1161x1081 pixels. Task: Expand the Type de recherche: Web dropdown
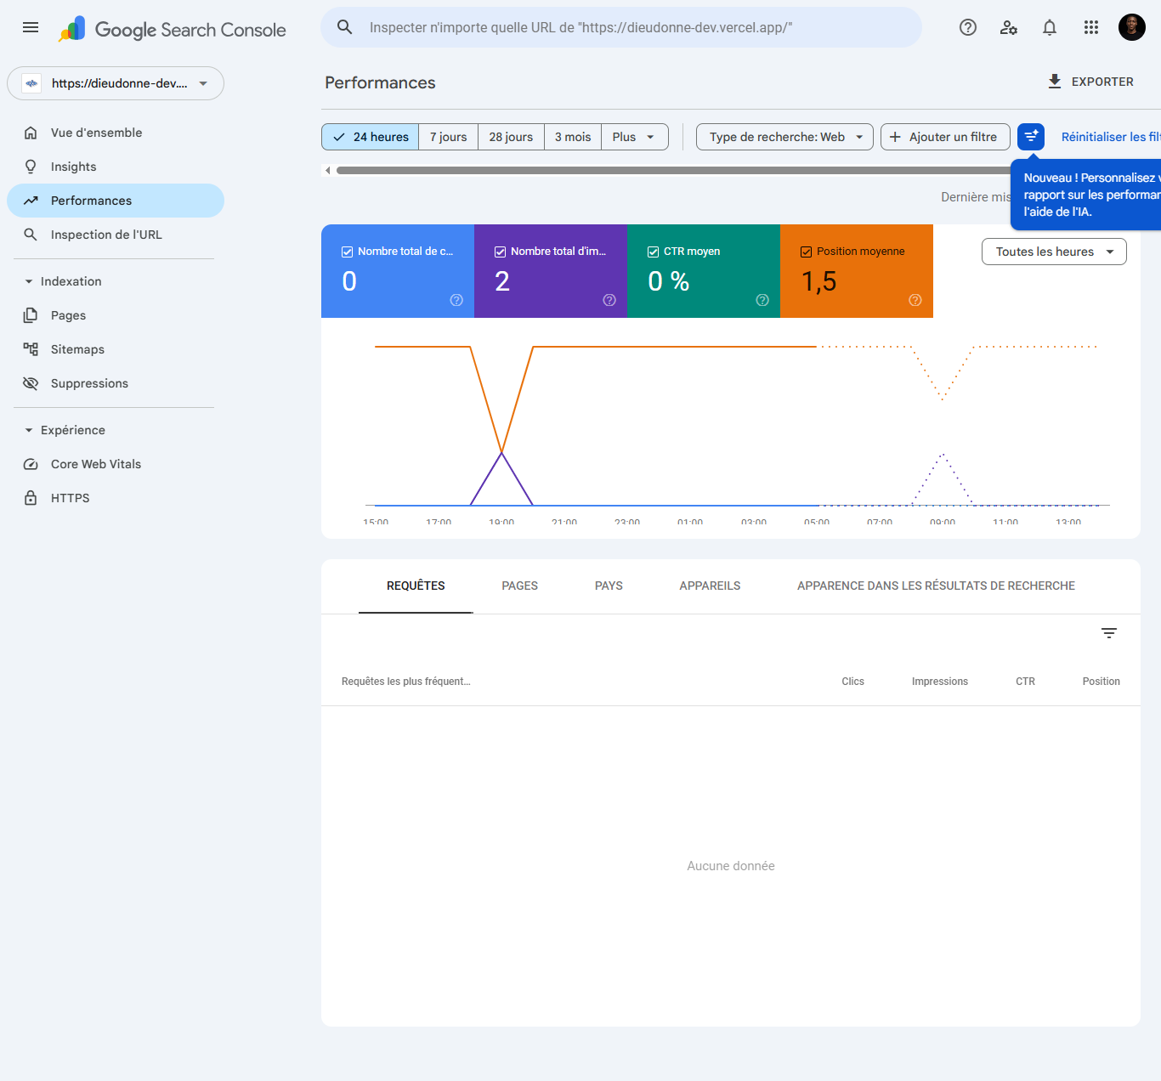point(784,137)
